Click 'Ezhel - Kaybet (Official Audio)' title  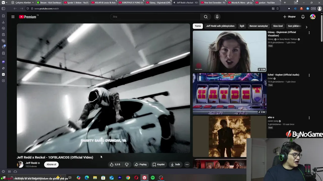(283, 75)
